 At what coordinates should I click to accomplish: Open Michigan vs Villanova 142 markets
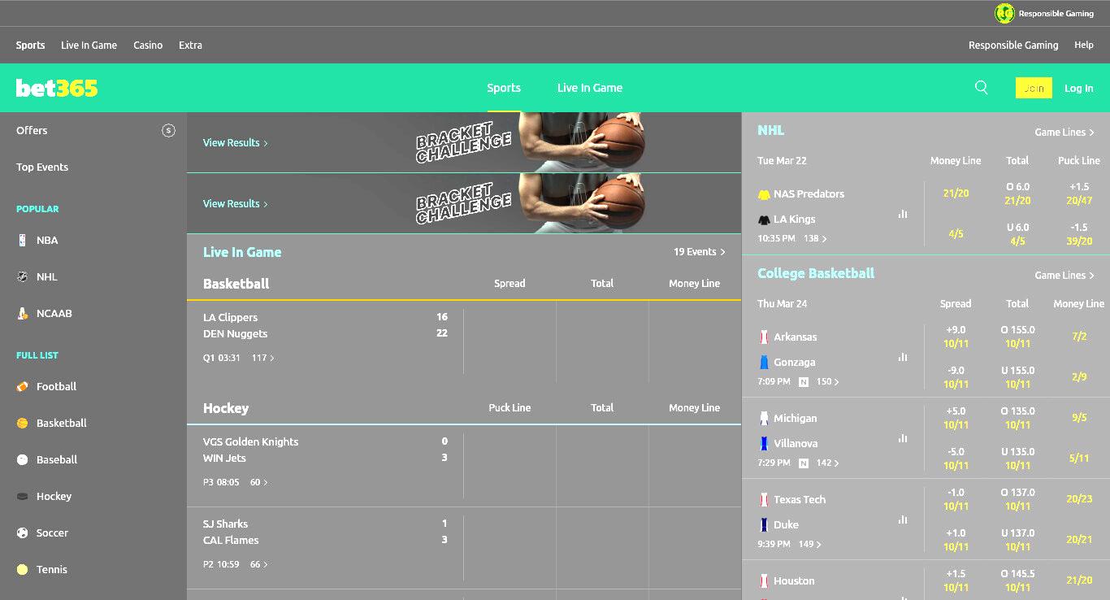828,463
